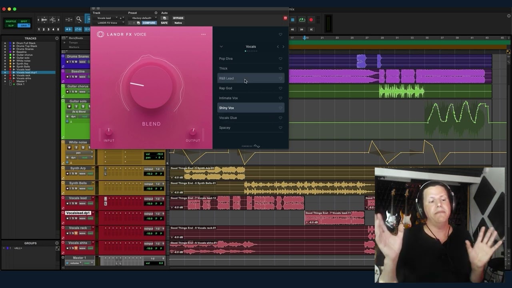Screen dimensions: 512x288
Task: Open the Vocals lead track selector dropdown
Action: pos(106,18)
